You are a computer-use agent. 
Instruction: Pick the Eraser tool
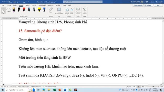(x=14, y=10)
